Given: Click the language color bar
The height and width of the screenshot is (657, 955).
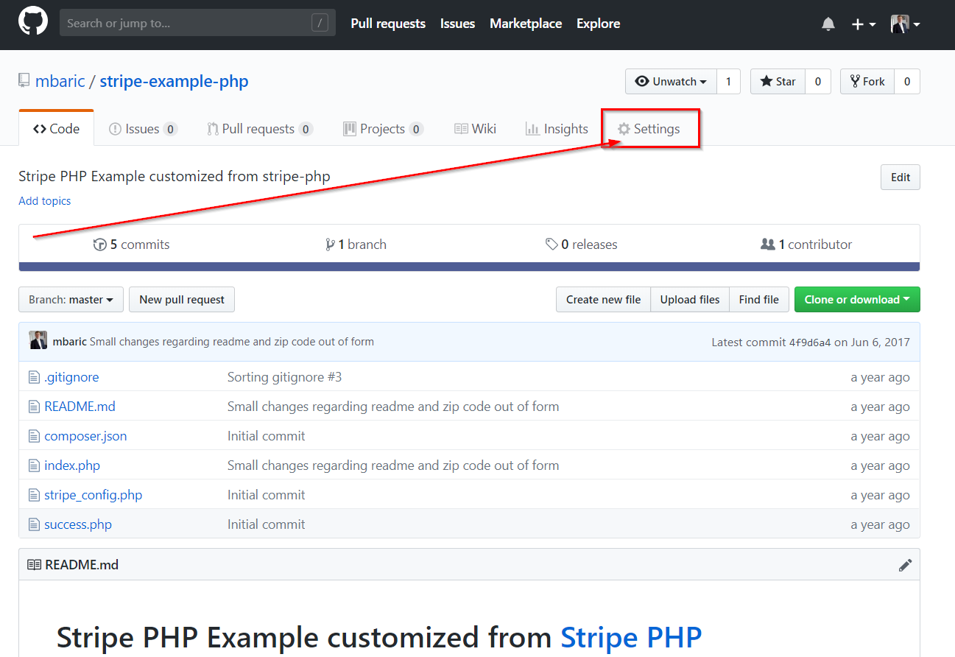Looking at the screenshot, I should pyautogui.click(x=469, y=267).
